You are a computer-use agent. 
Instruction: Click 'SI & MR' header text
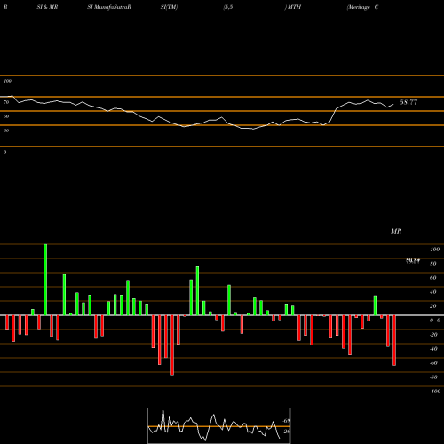47,7
